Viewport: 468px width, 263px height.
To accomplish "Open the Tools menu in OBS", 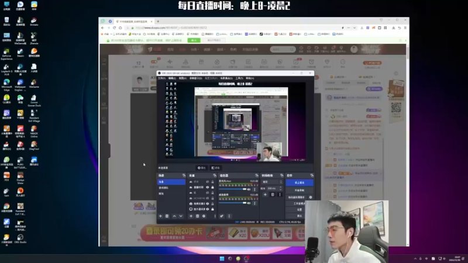I will tap(239, 78).
